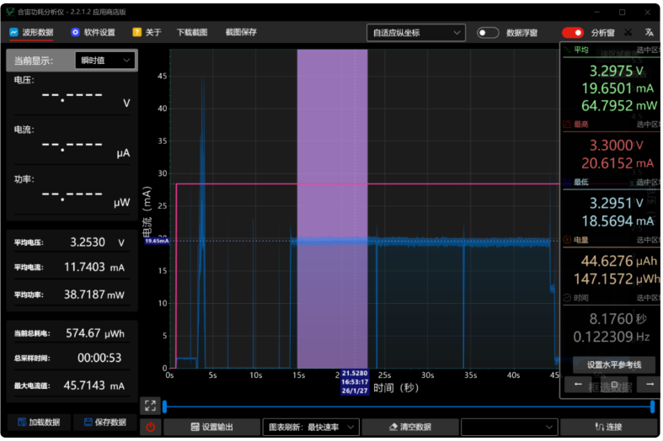
Task: Open the 波形数据 waveform data tab
Action: [x=32, y=33]
